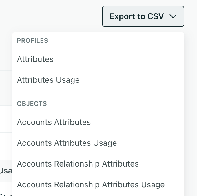Export Accounts Attributes from the Objects section
Image resolution: width=197 pixels, height=196 pixels.
pyautogui.click(x=54, y=122)
